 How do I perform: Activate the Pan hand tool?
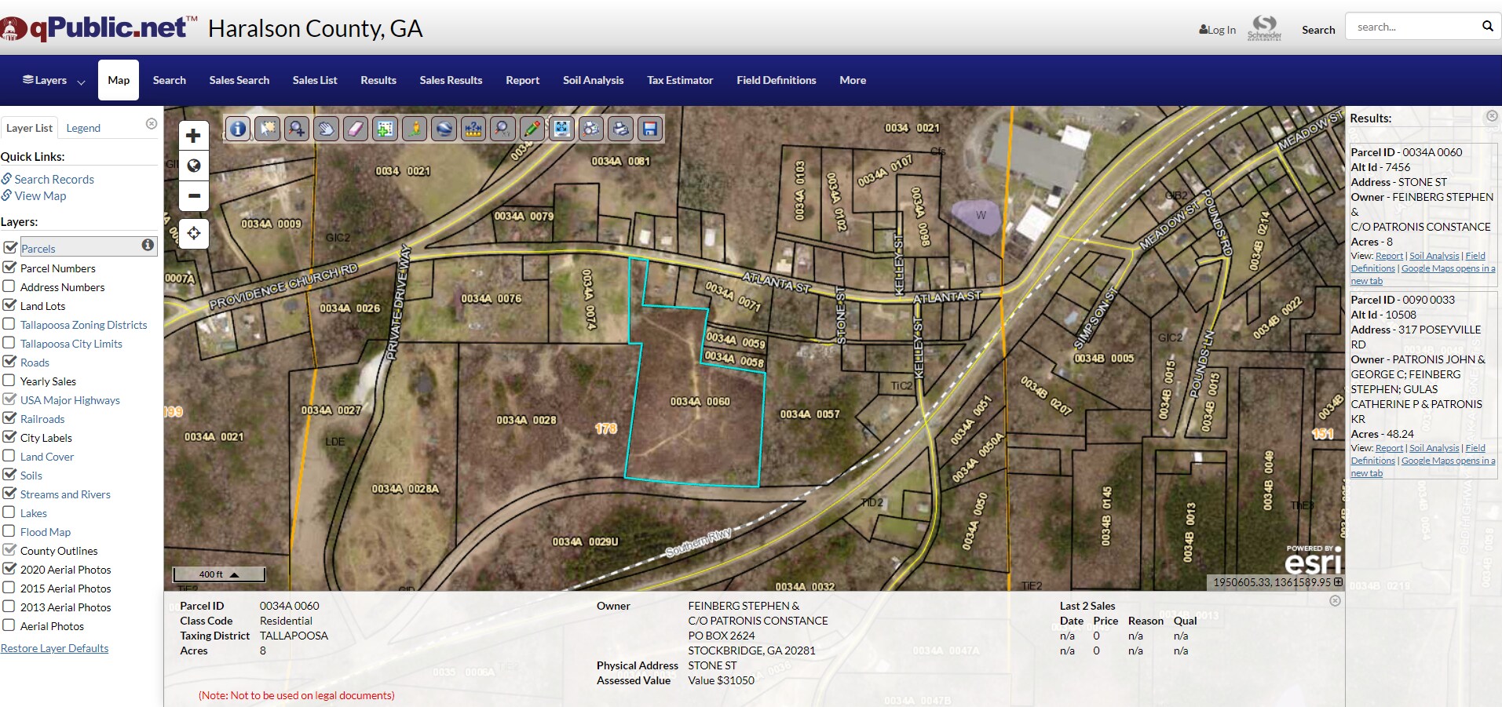pos(327,129)
